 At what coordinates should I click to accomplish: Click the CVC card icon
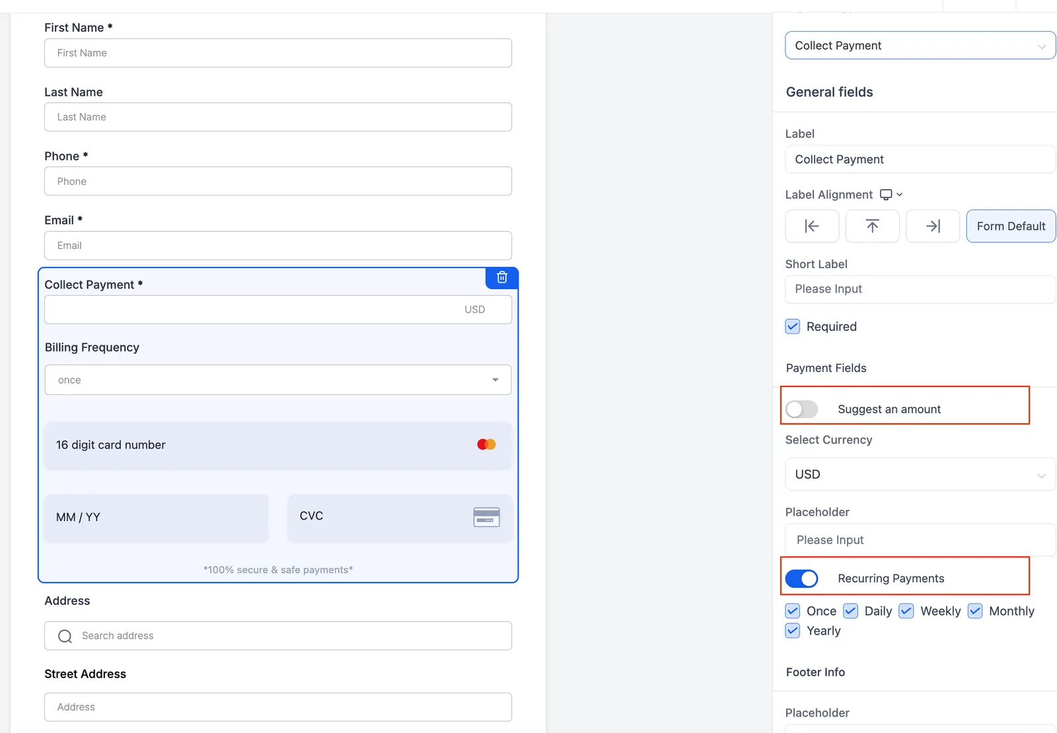486,516
